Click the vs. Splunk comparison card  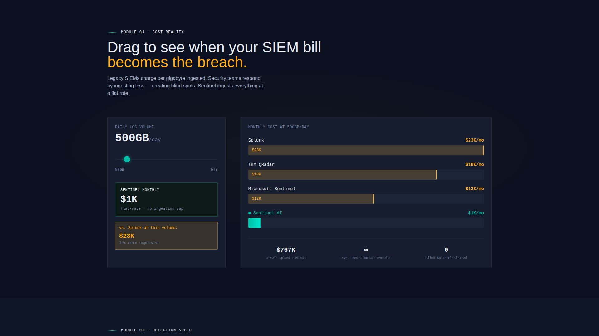[166, 235]
